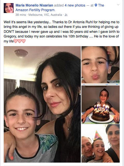The image size is (124, 166).
Task: Open the post options chevron menu
Action: pyautogui.click(x=118, y=5)
